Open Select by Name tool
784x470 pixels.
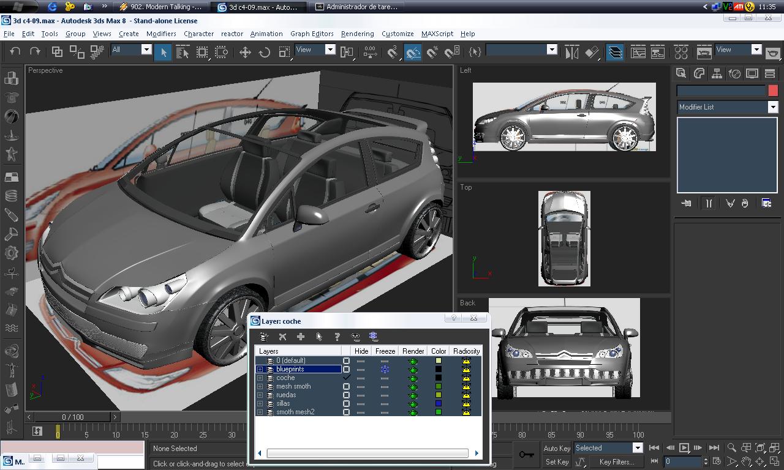183,53
